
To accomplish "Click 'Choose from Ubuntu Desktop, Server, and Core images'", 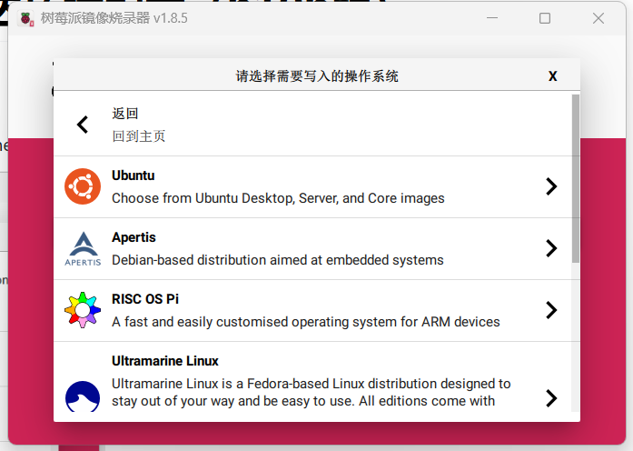I will [278, 198].
